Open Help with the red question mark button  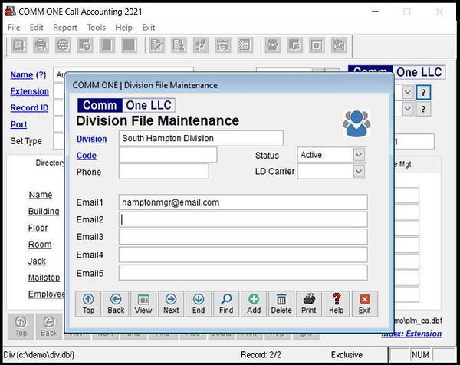coord(337,304)
